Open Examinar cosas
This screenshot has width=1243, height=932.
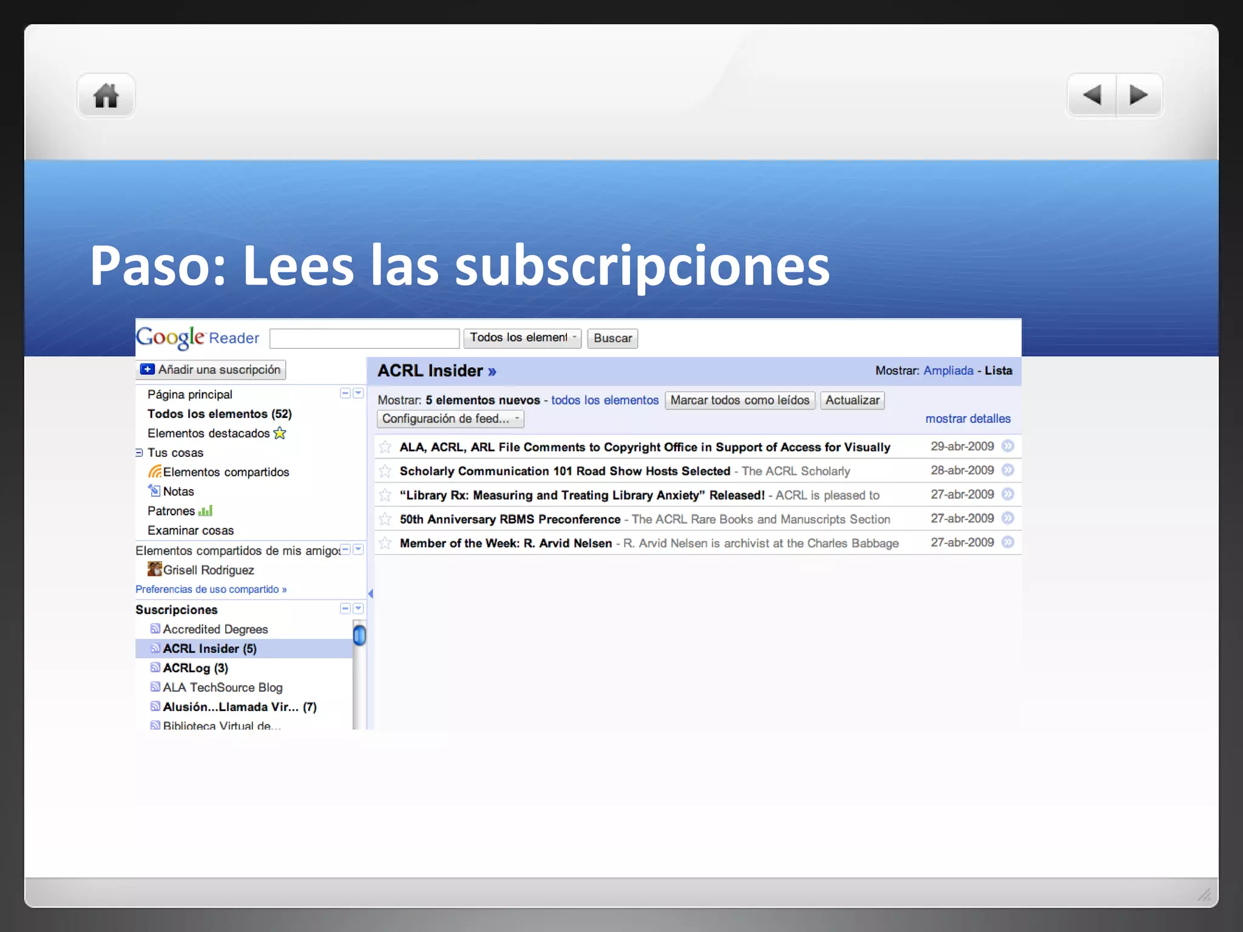pyautogui.click(x=191, y=530)
